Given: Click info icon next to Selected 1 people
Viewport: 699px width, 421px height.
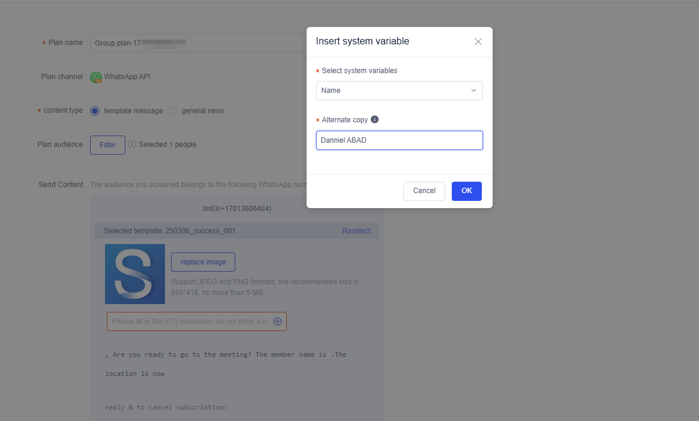Looking at the screenshot, I should point(132,144).
